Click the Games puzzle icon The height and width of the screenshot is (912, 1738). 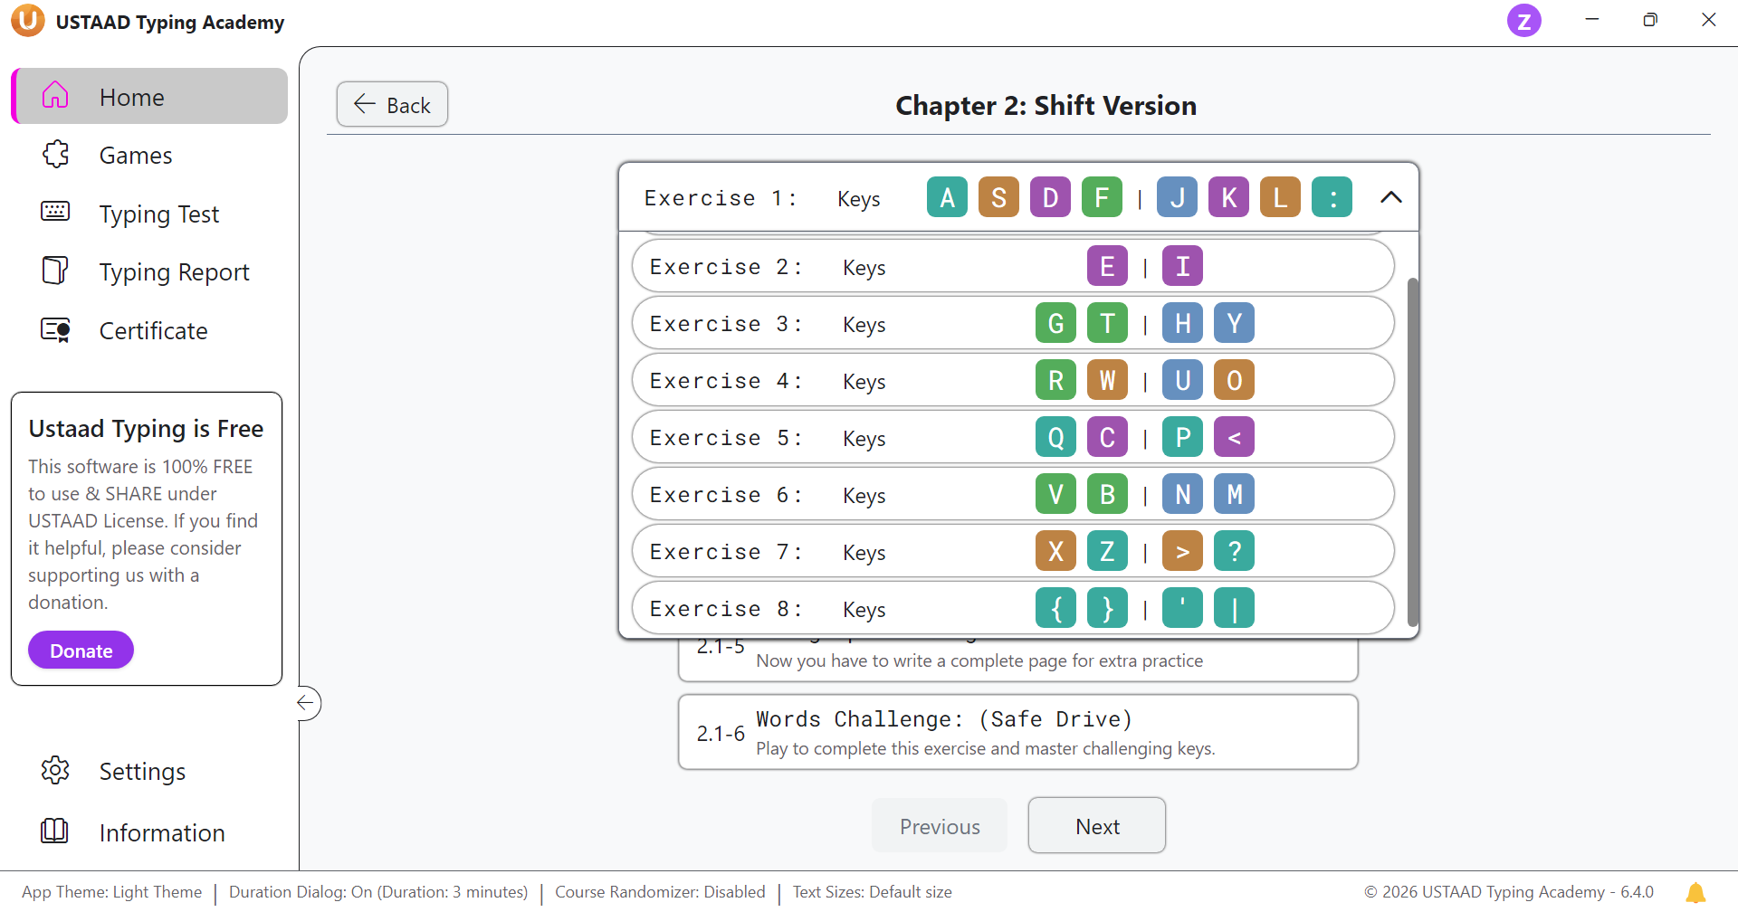click(x=55, y=155)
